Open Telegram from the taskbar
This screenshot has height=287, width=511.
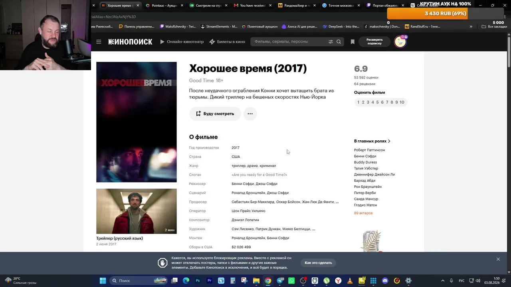pyautogui.click(x=280, y=281)
